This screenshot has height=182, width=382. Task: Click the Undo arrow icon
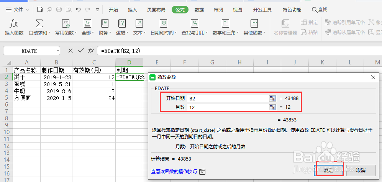pos(78,10)
